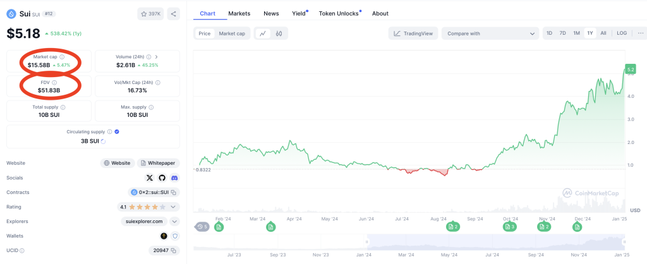Select the Price chart toggle
Image resolution: width=647 pixels, height=264 pixels.
pyautogui.click(x=204, y=33)
